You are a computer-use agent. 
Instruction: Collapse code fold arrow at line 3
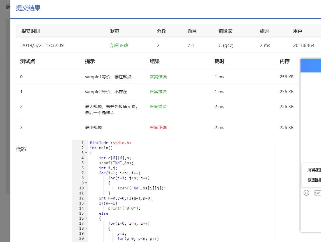86,153
